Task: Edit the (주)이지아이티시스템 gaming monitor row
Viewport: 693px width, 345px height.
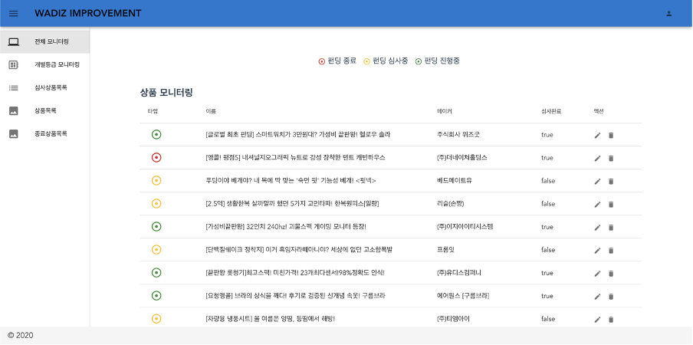Action: click(x=597, y=227)
